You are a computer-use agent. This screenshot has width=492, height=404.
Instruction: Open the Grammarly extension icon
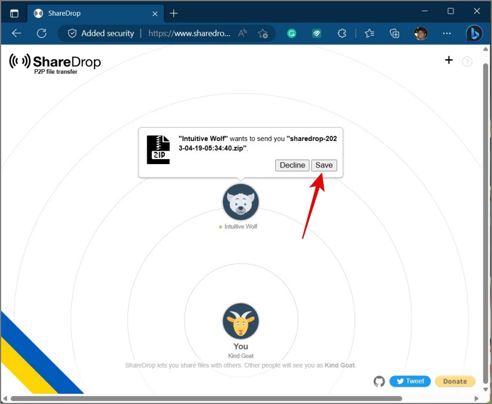291,33
